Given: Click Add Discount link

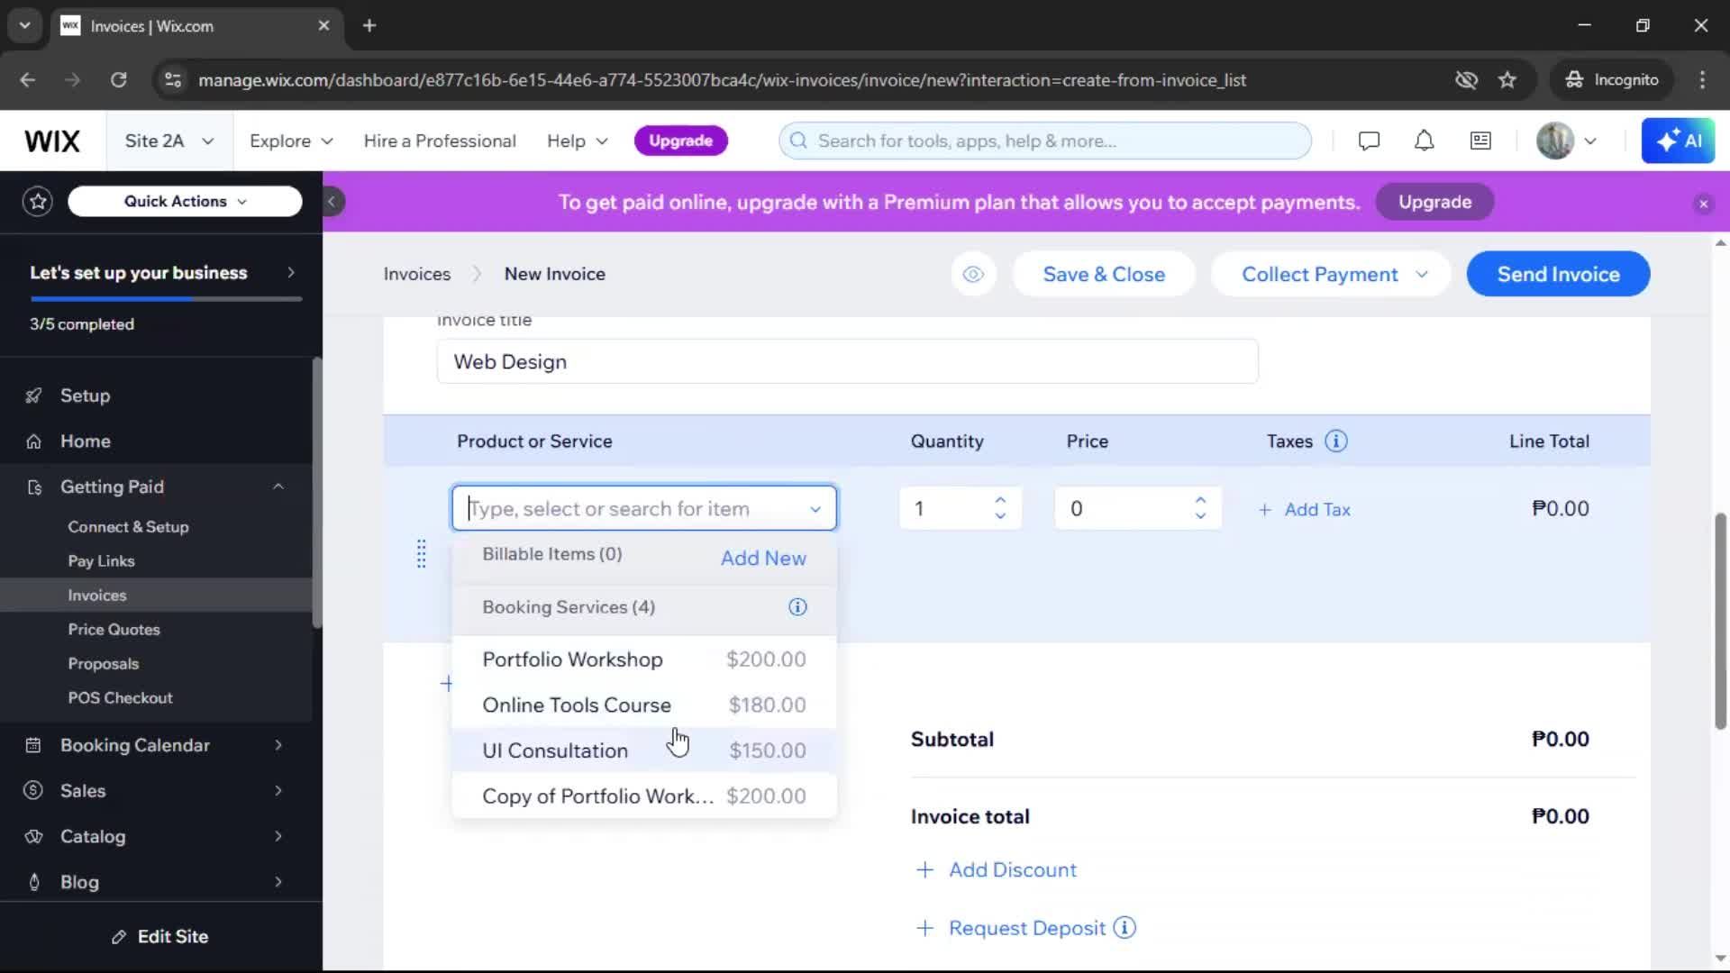Looking at the screenshot, I should pyautogui.click(x=997, y=870).
